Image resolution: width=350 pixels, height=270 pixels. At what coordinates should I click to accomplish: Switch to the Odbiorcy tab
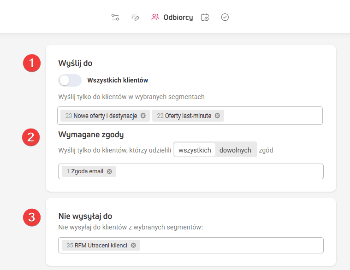[x=172, y=17]
